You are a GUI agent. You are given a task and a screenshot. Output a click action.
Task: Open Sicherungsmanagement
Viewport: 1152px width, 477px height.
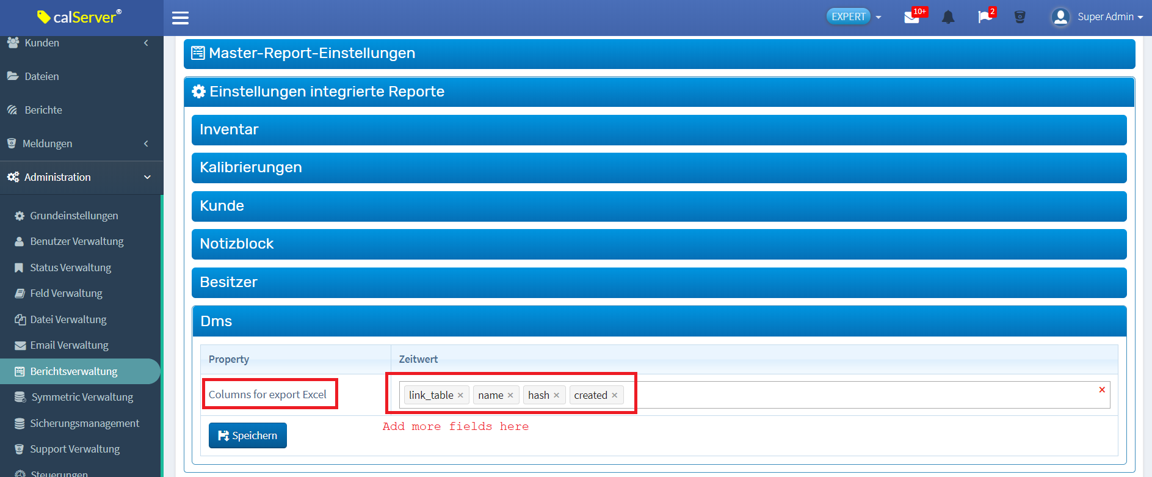pyautogui.click(x=84, y=423)
